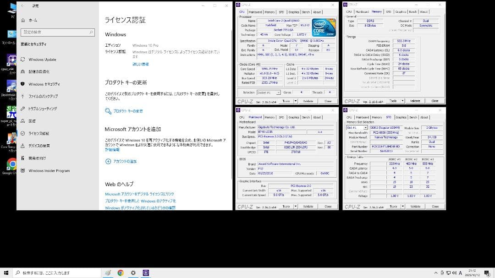495x278 pixels.
Task: Open the Socket #1 selector in CPU-Z
Action: 268,92
